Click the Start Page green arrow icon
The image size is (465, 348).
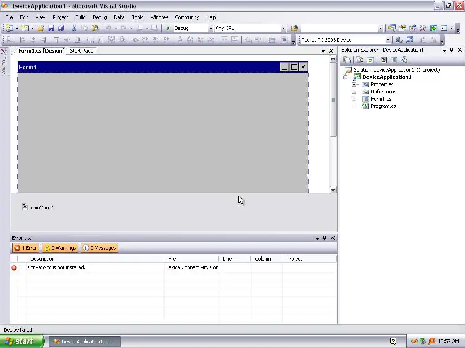[434, 28]
